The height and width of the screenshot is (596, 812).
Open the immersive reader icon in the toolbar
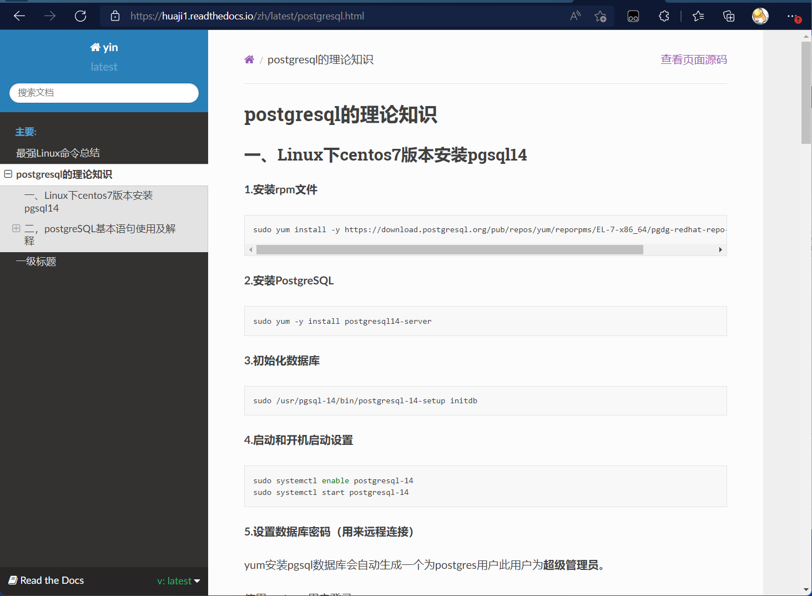(x=633, y=16)
